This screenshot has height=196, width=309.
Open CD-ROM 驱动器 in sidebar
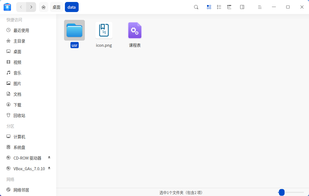pyautogui.click(x=28, y=158)
